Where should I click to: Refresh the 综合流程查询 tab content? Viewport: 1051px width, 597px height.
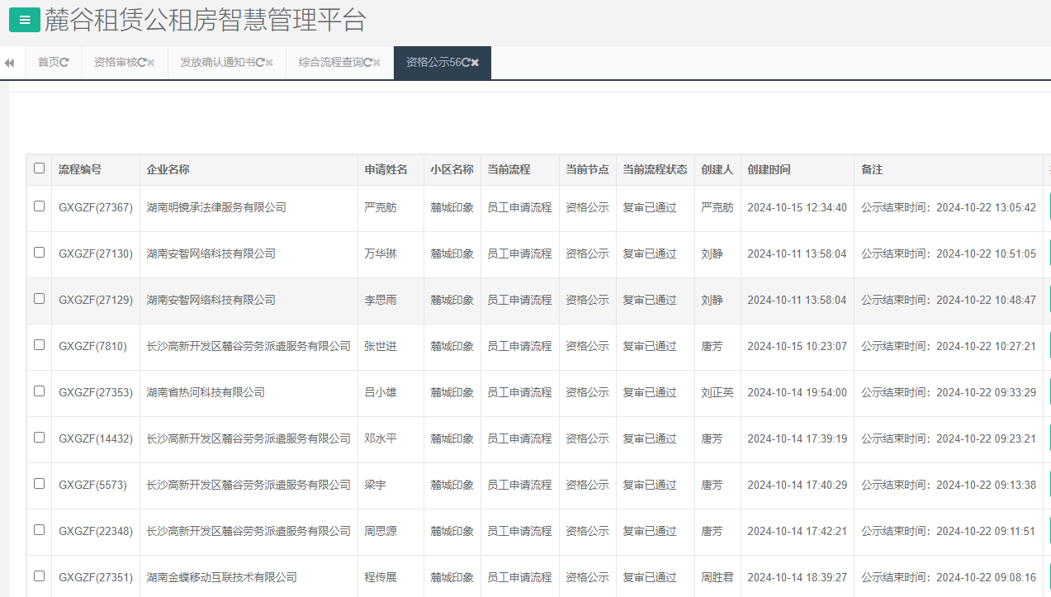pyautogui.click(x=370, y=62)
